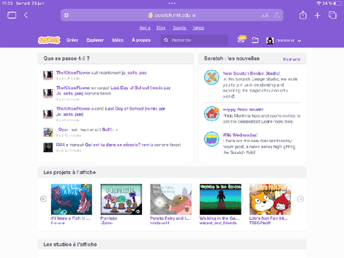Open the Safari sidebar panel icon

tap(11, 15)
